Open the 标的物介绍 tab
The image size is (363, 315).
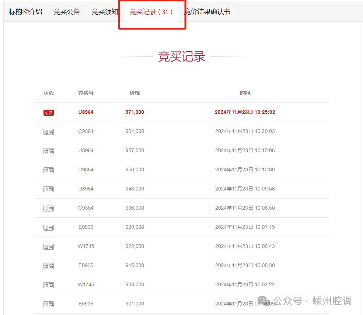point(26,12)
